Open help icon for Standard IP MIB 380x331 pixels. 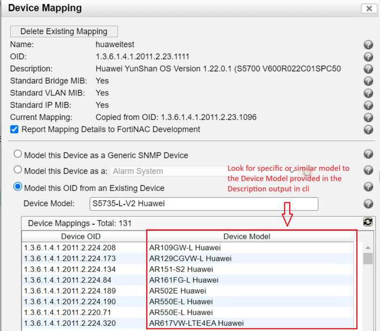(x=368, y=105)
